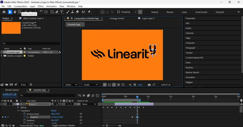Click the timeline zoom slider
The height and width of the screenshot is (127, 243).
click(x=107, y=125)
